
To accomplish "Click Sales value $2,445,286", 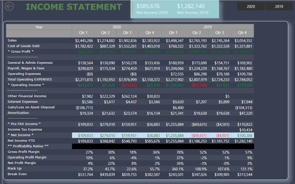I will [x=84, y=41].
